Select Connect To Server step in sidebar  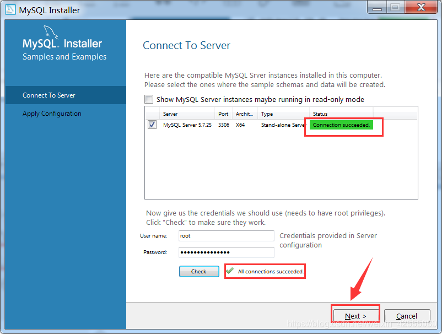coord(66,95)
